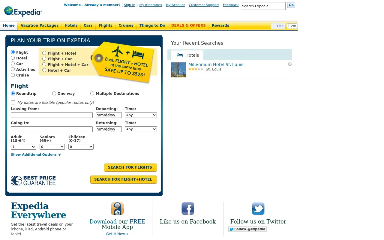The image size is (384, 240).
Task: Expand Show Additional Options
Action: tap(36, 155)
